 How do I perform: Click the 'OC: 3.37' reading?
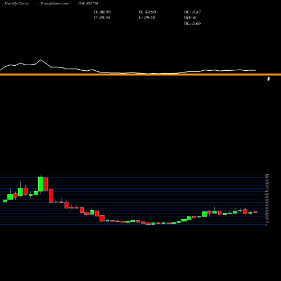[x=192, y=12]
